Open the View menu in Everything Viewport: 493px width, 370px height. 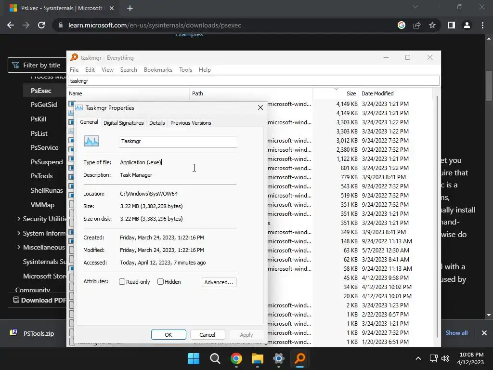[x=107, y=70]
